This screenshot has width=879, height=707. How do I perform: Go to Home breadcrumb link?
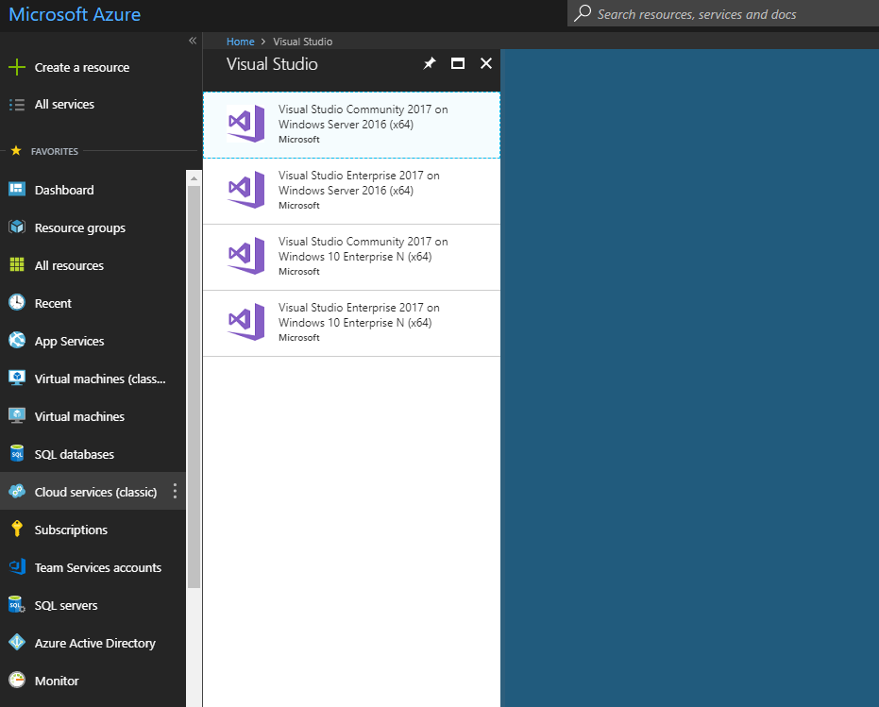241,42
